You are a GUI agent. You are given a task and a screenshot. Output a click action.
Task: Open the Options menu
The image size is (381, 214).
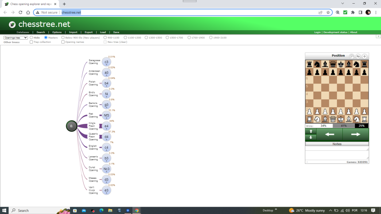point(57,32)
